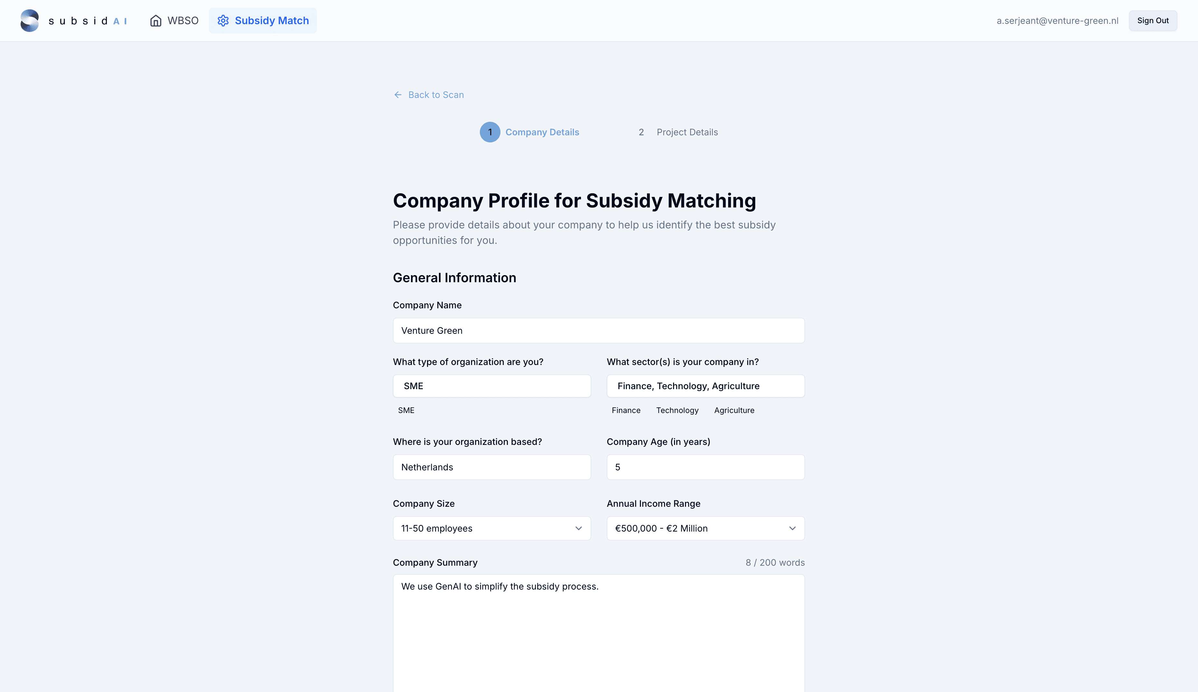Follow the Back to Scan link
1198x692 pixels.
point(436,95)
